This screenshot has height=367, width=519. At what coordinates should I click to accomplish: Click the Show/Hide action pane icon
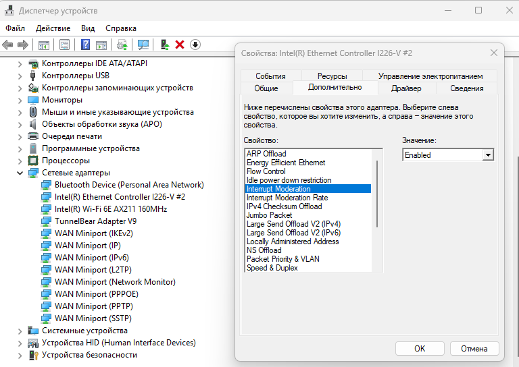101,45
